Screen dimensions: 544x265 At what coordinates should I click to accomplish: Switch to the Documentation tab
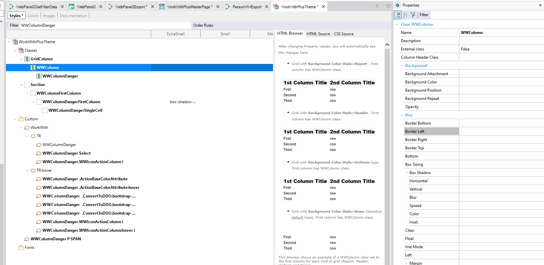[74, 15]
